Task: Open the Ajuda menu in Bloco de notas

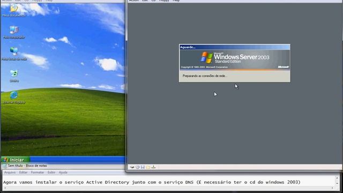Action: [x=63, y=173]
